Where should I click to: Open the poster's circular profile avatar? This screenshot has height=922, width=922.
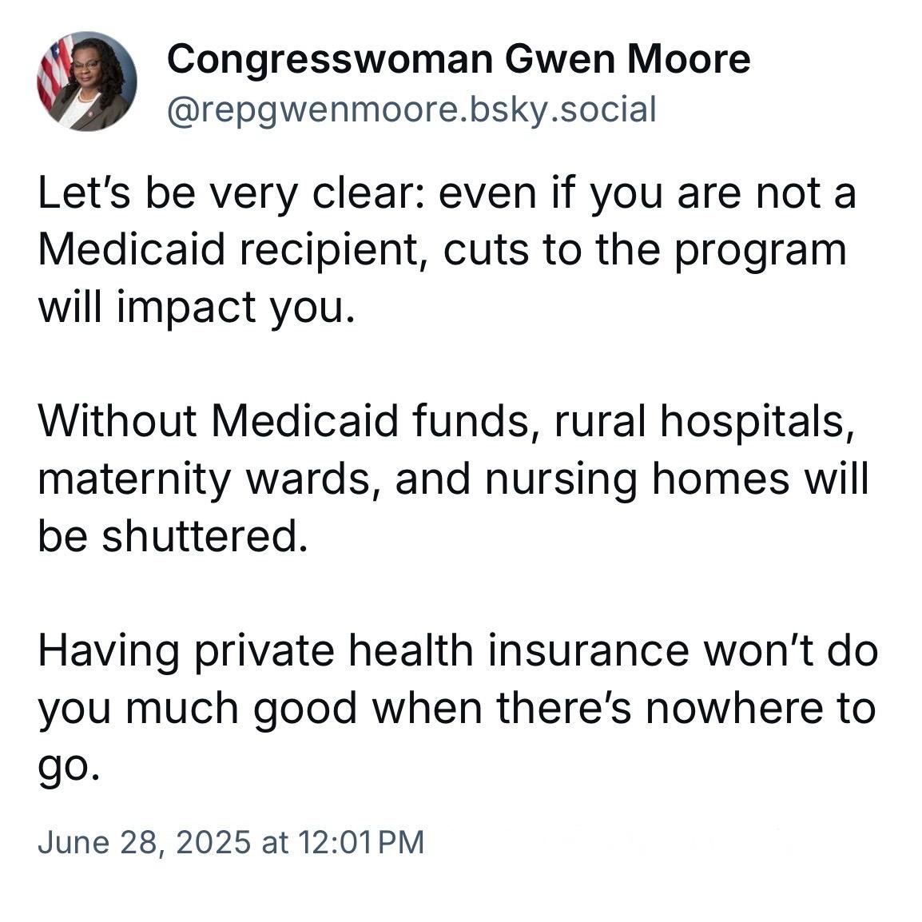[87, 81]
